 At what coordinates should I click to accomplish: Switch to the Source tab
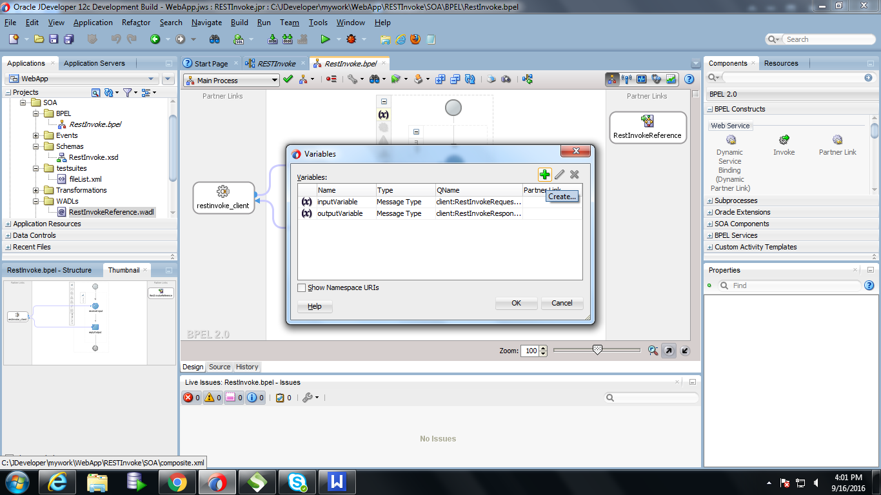219,367
